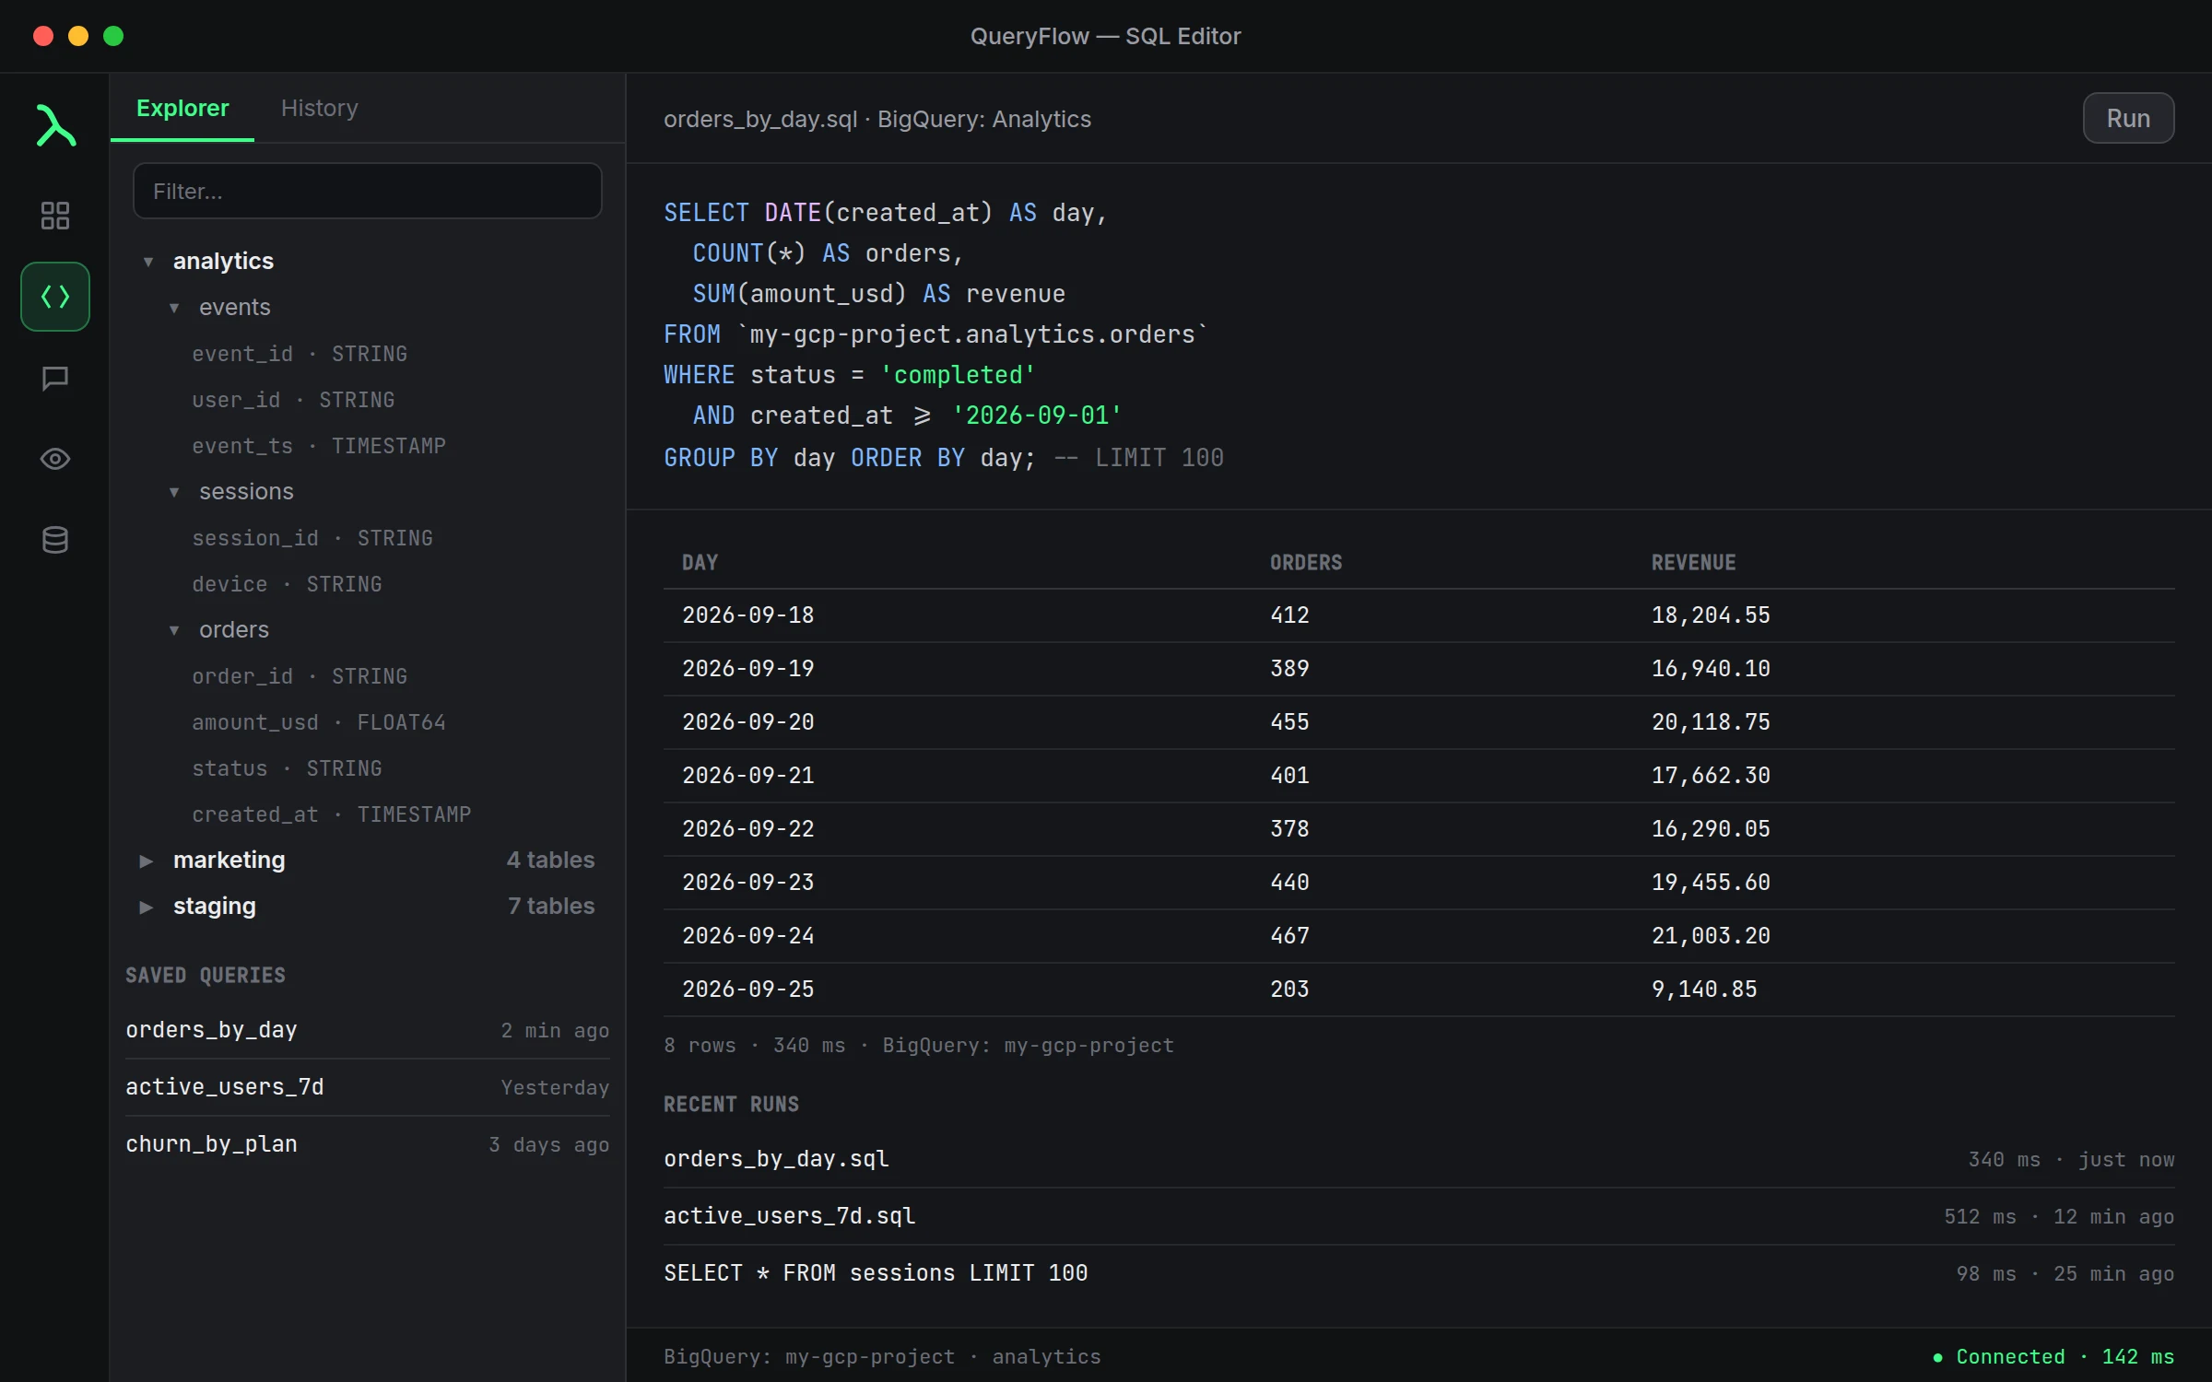Image resolution: width=2212 pixels, height=1382 pixels.
Task: Click the Connected status indicator
Action: coord(2053,1356)
